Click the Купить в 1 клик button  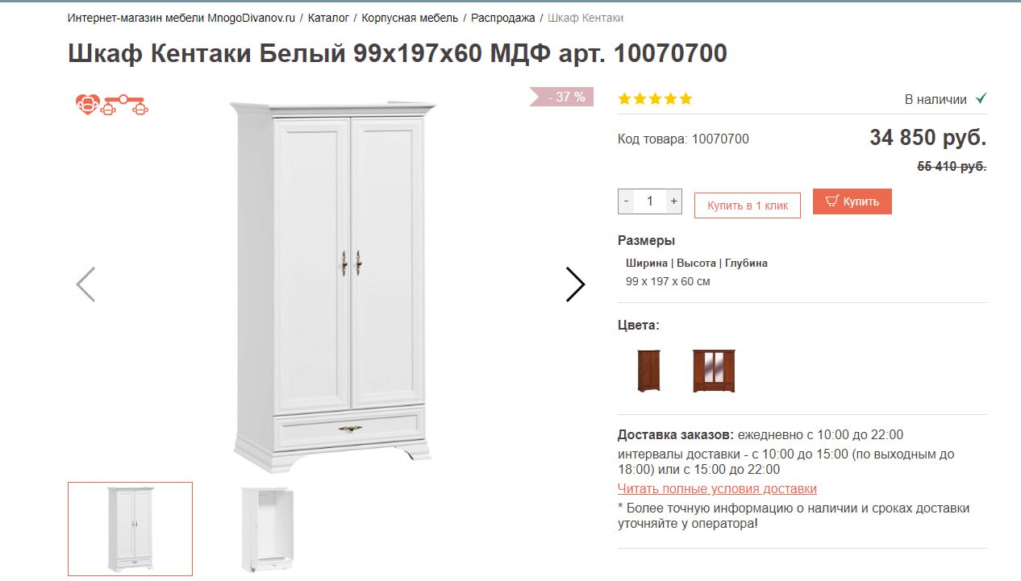click(x=748, y=205)
